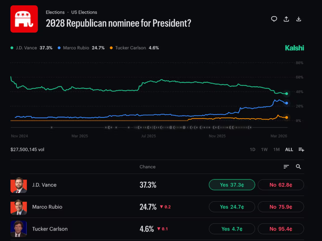Open the search magnifier icon
The image size is (322, 241).
298,167
